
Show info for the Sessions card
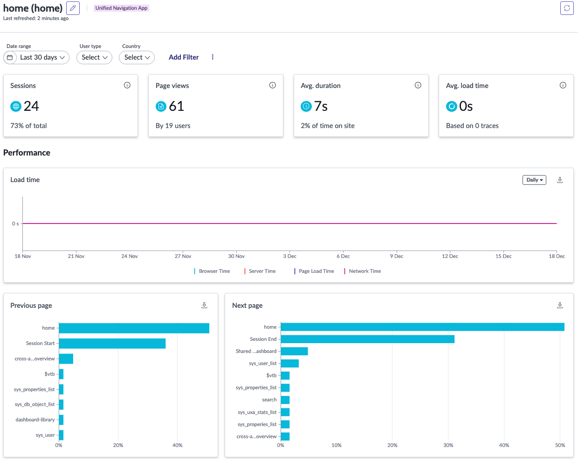127,85
